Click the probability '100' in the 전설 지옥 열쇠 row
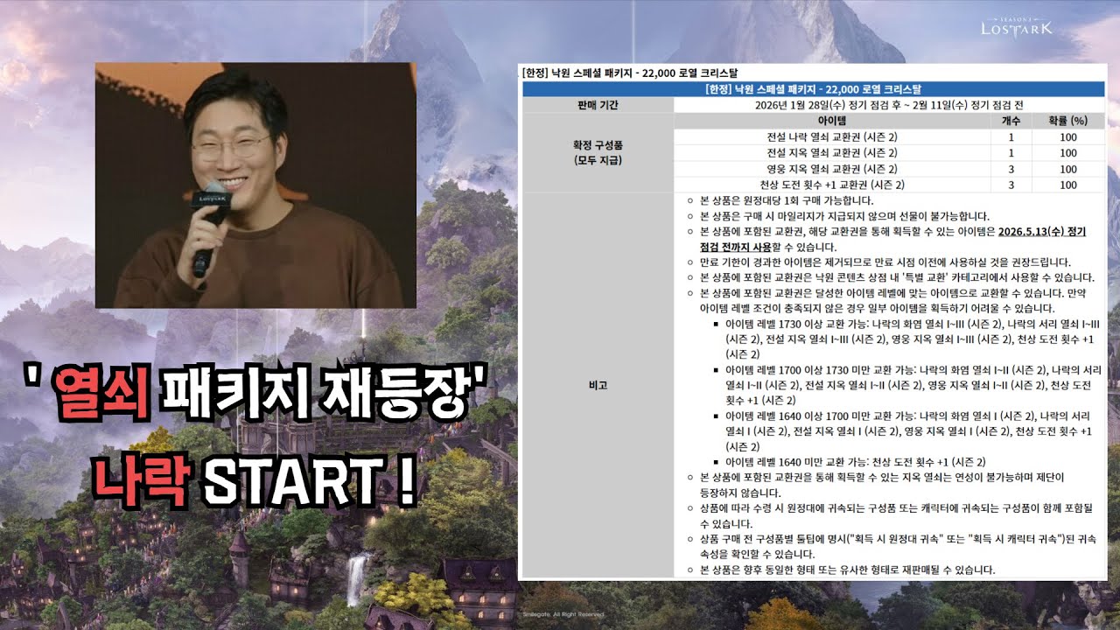Screen dimensions: 1120x630 click(x=1068, y=153)
